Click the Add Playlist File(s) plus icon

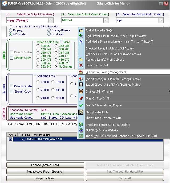click(81, 36)
